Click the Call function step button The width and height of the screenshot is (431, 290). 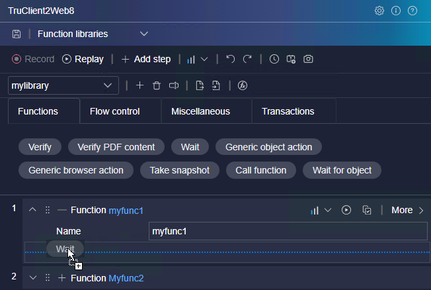point(260,170)
